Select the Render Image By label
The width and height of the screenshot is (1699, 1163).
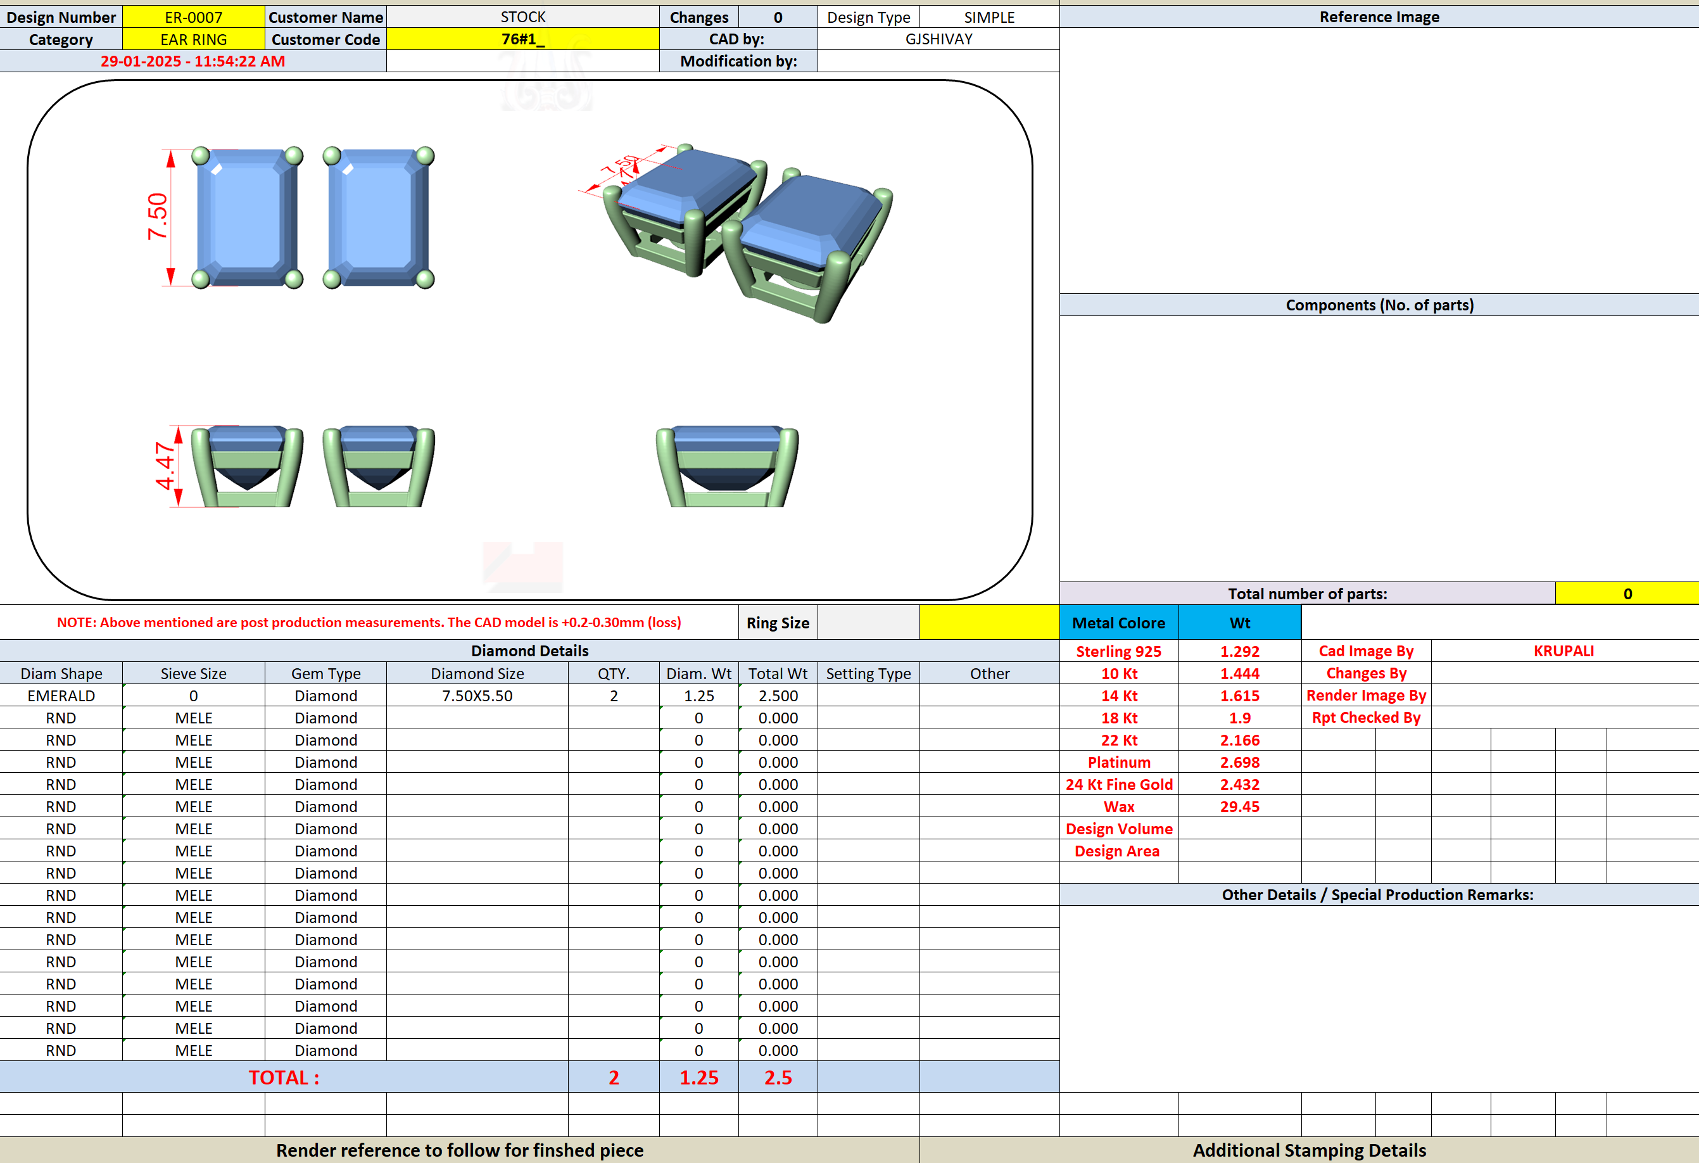1366,696
